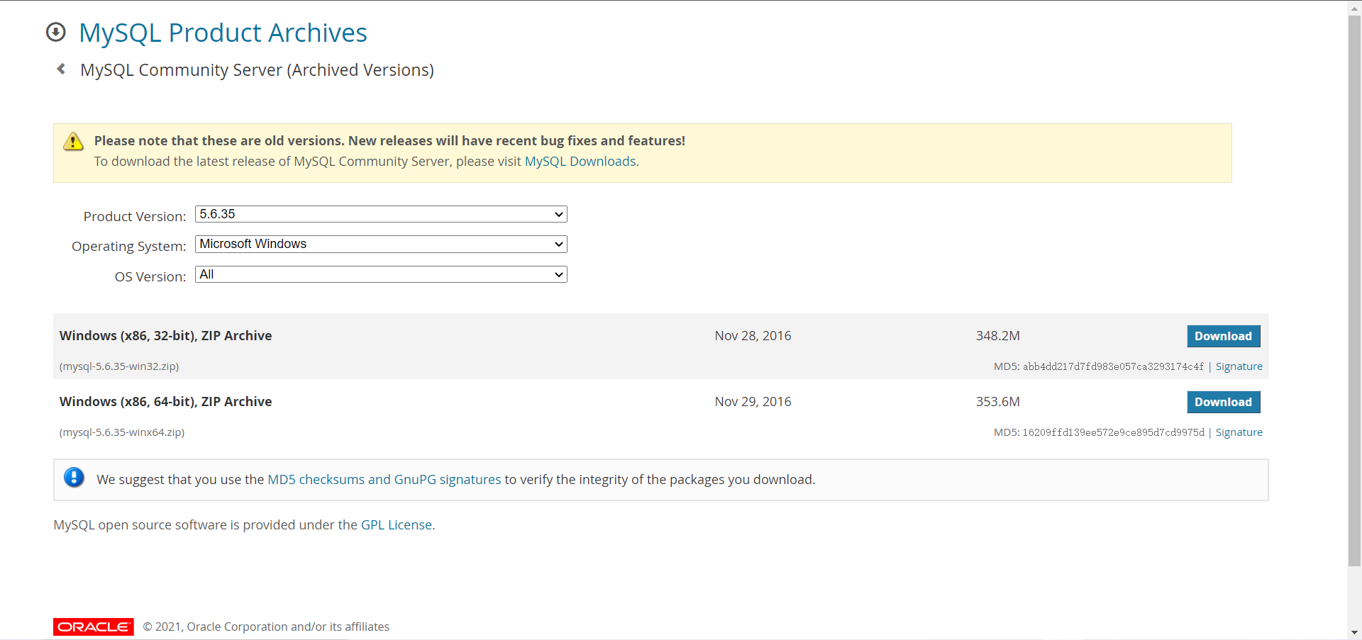Click the MySQL Community Server (Archived Versions) heading

tap(257, 70)
